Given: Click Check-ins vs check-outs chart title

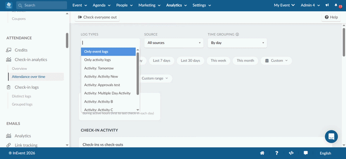Looking at the screenshot, I should tap(103, 145).
